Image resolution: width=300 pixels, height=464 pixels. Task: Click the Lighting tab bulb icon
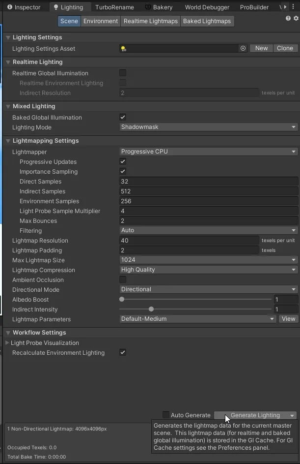click(56, 7)
